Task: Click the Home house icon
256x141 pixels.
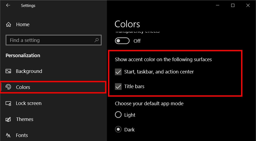Action: click(9, 25)
